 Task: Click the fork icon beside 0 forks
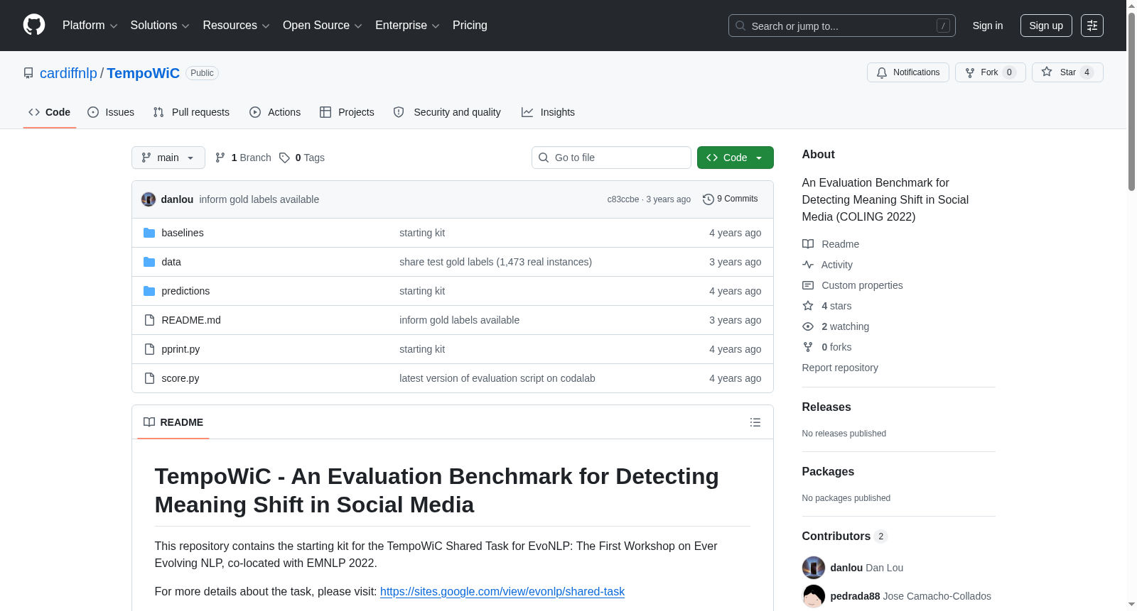pos(808,347)
